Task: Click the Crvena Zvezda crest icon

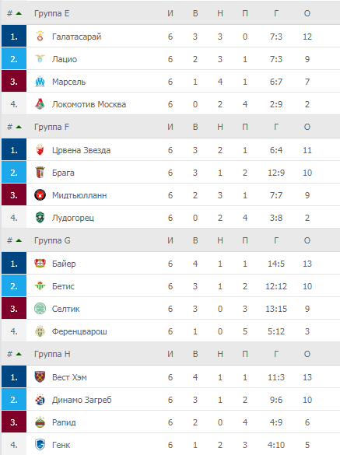Action: pyautogui.click(x=40, y=150)
